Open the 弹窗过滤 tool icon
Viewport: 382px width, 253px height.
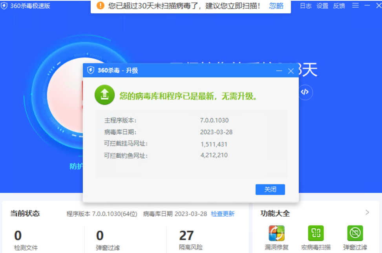coord(355,238)
